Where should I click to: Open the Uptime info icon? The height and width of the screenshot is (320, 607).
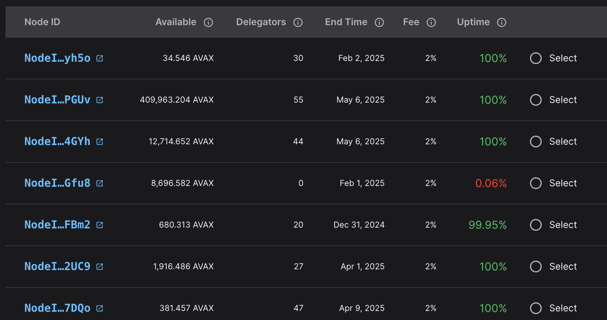[502, 22]
